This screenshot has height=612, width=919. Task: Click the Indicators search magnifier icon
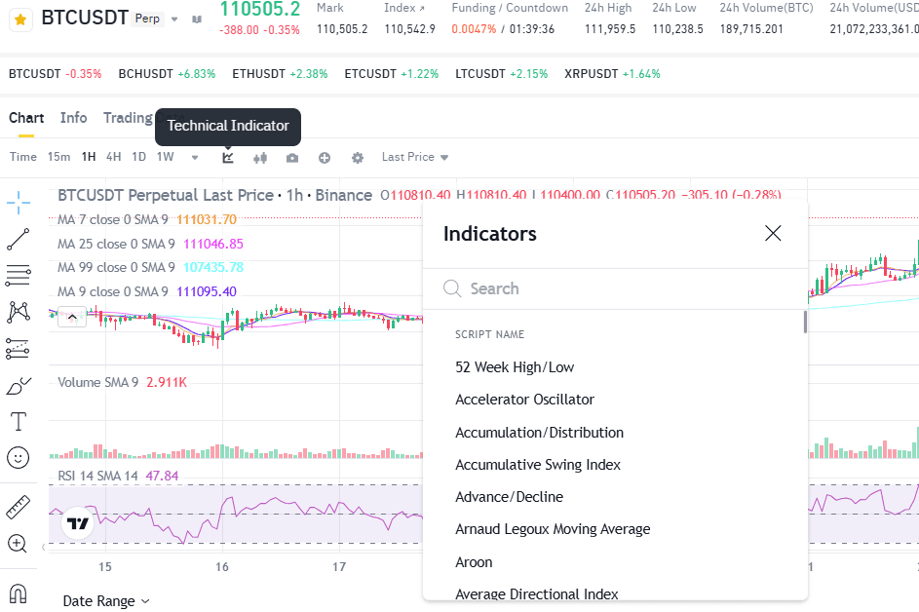pyautogui.click(x=452, y=288)
